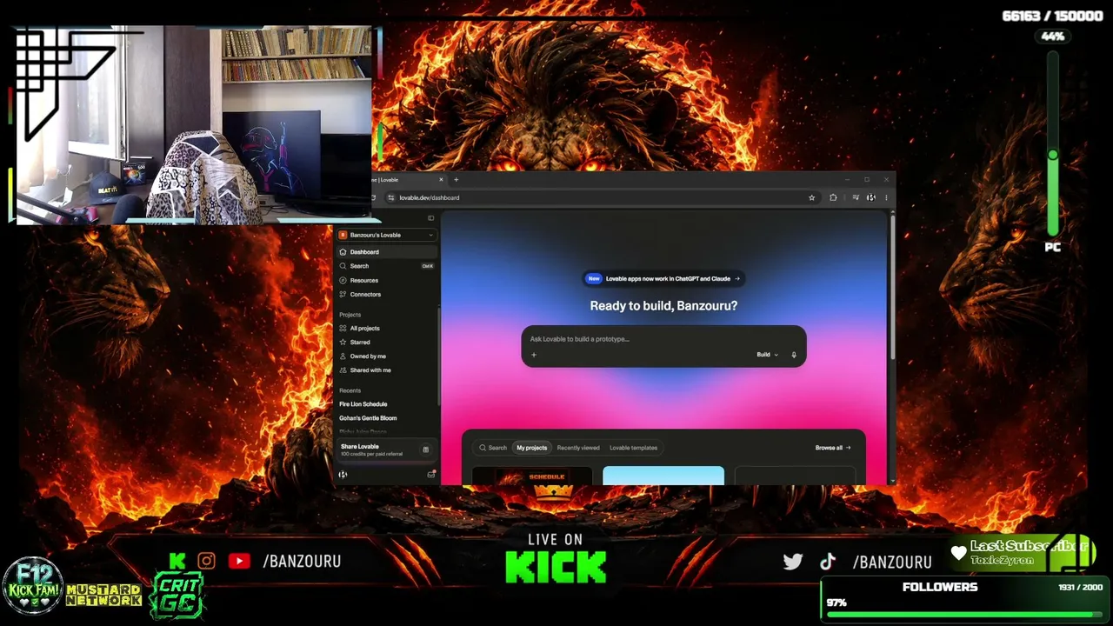Switch to the Lovable templates tab

click(x=633, y=448)
